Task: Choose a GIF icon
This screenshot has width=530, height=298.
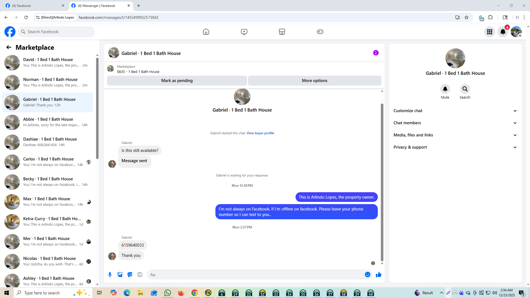Action: 140,275
